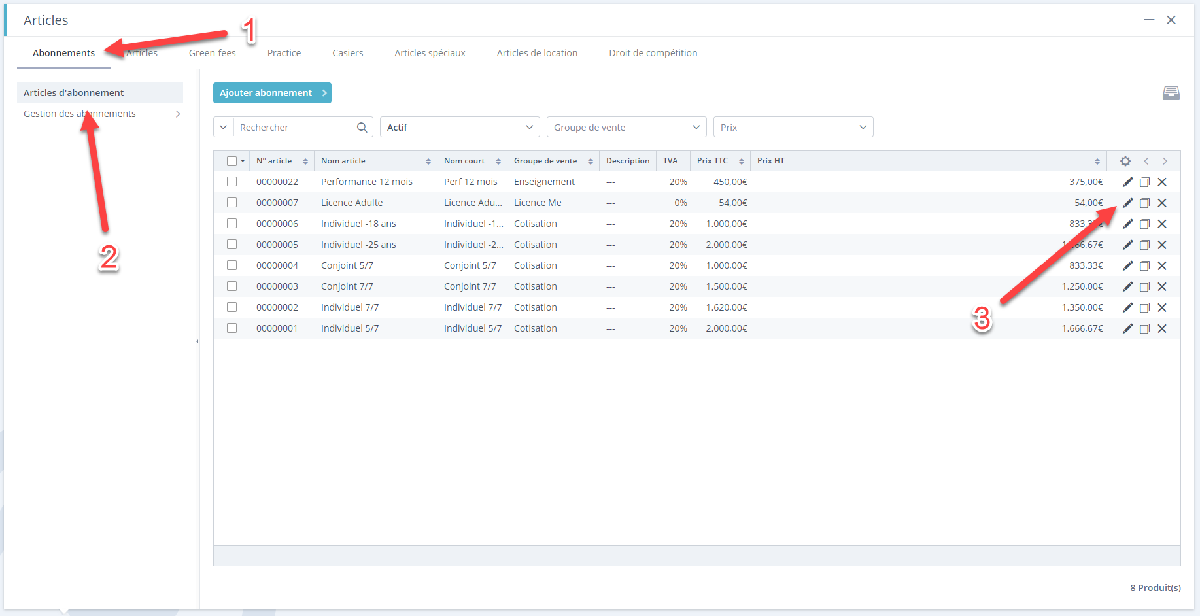Edit the Conjoint 7/7 article
The height and width of the screenshot is (616, 1200).
1127,286
